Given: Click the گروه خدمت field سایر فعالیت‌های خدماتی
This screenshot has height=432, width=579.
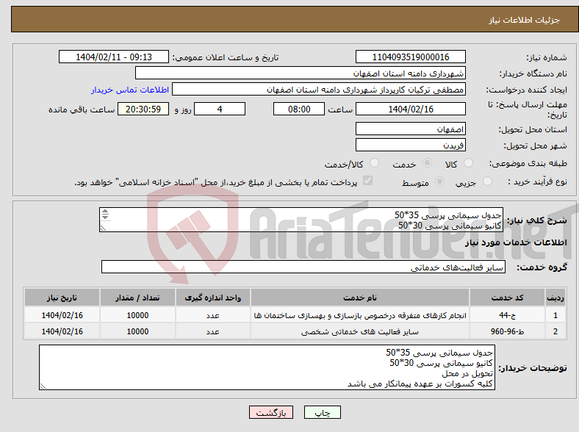Looking at the screenshot, I should 303,267.
